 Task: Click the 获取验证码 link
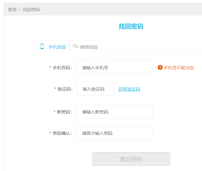(x=129, y=89)
